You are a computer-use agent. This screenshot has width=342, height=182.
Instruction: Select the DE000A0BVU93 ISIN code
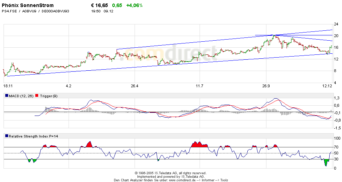pos(55,11)
